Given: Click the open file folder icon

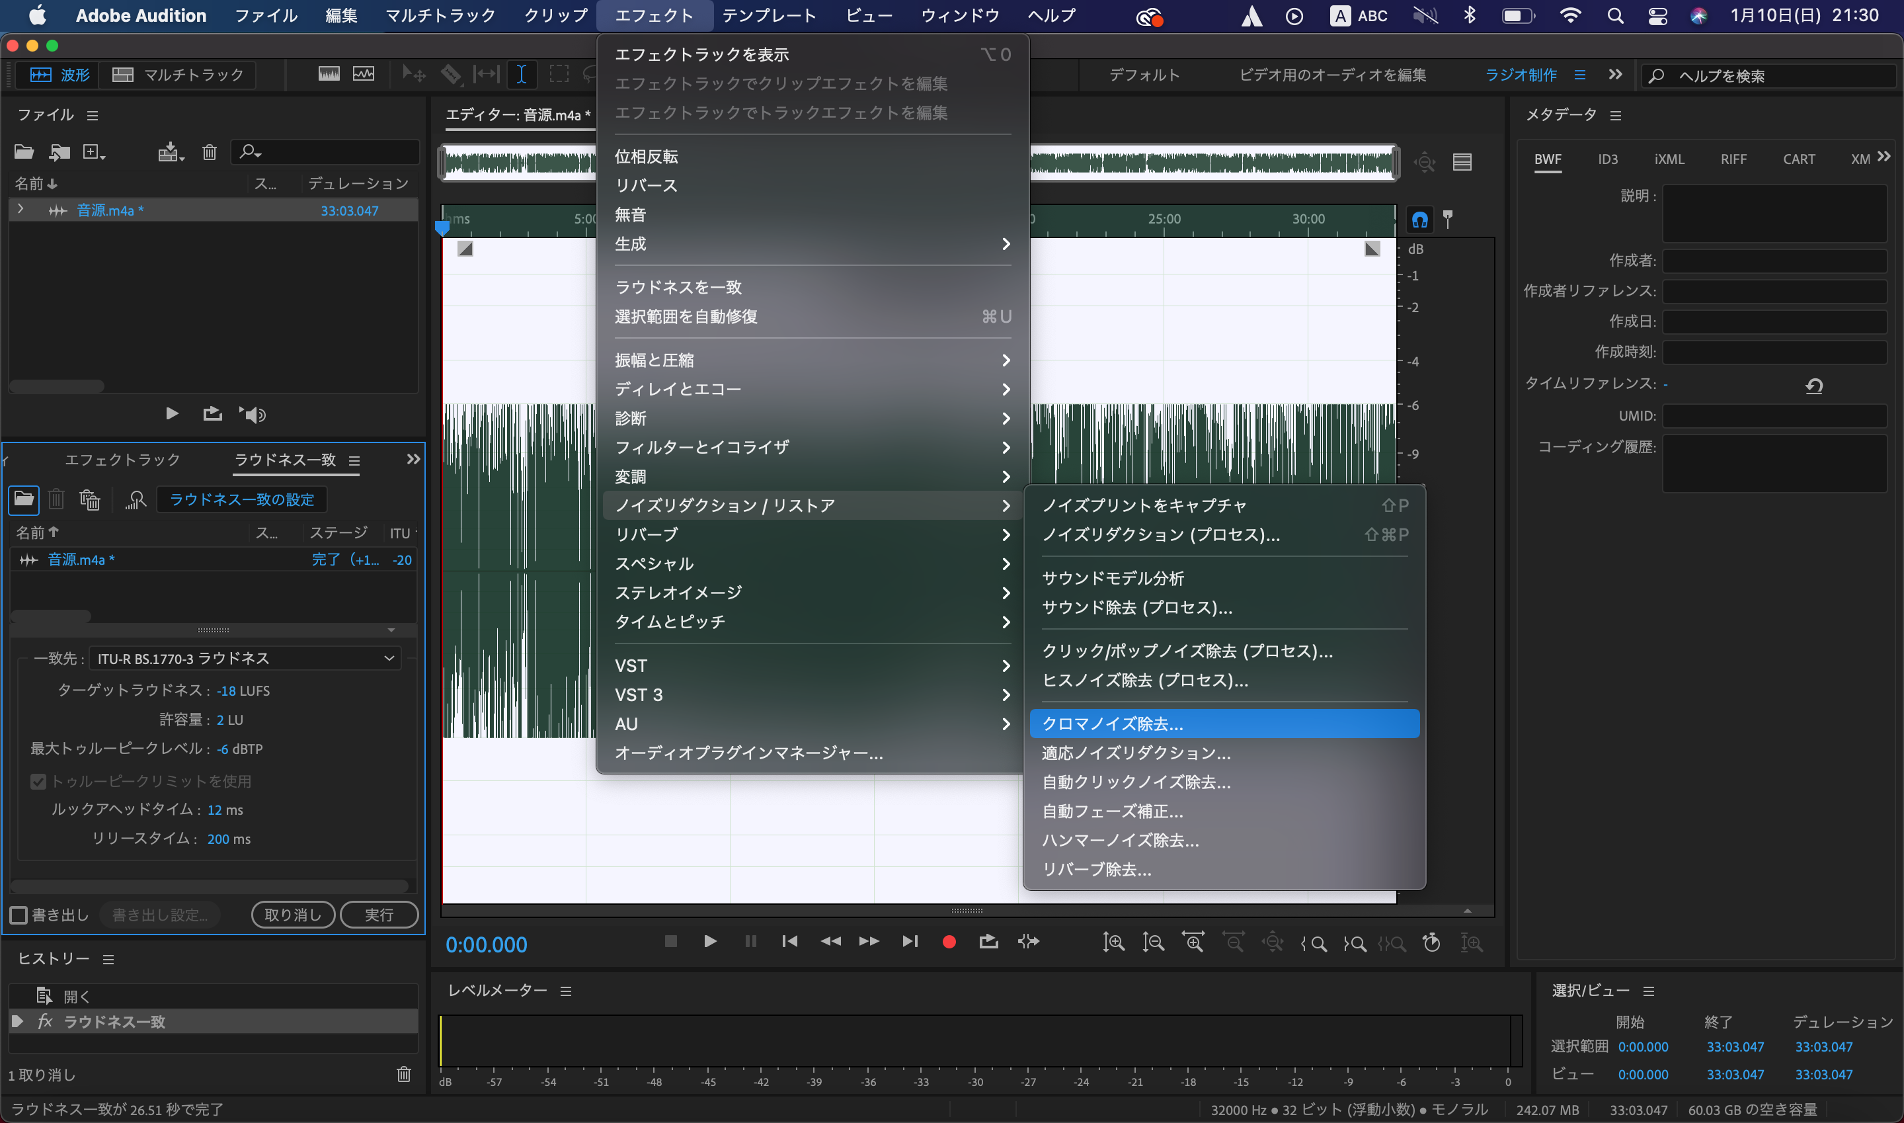Looking at the screenshot, I should coord(24,152).
